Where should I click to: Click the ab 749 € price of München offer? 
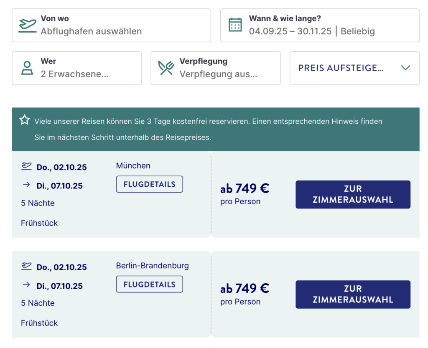[x=245, y=188]
